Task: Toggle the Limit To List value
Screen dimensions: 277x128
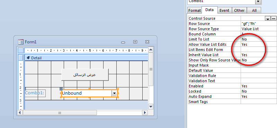Action: (x=259, y=39)
